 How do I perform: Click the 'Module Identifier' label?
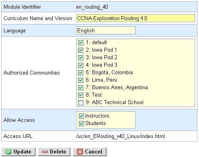22,7
